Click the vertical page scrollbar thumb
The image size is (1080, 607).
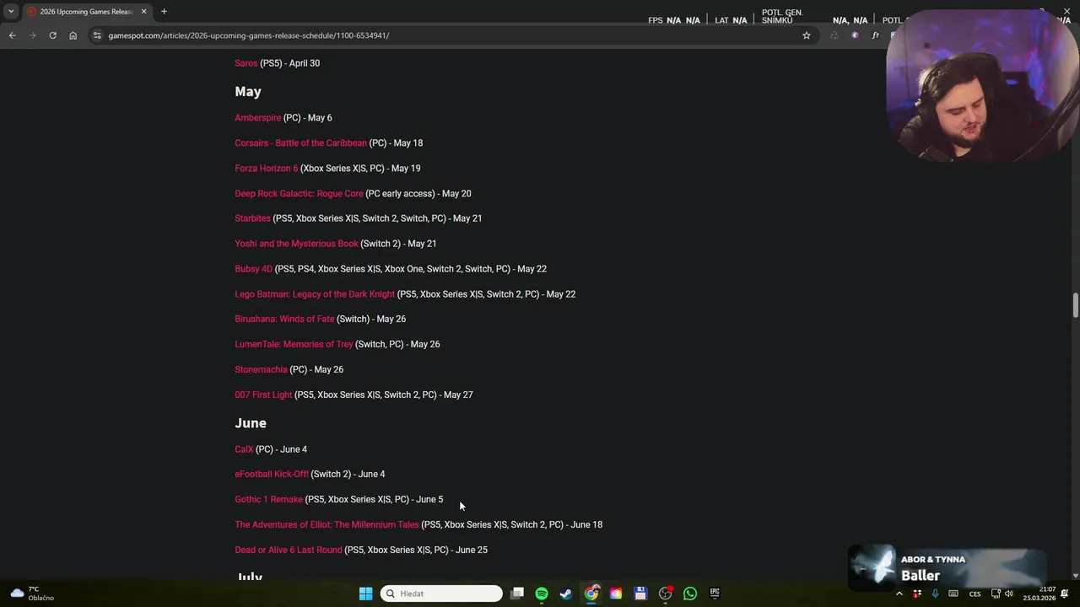pos(1076,305)
